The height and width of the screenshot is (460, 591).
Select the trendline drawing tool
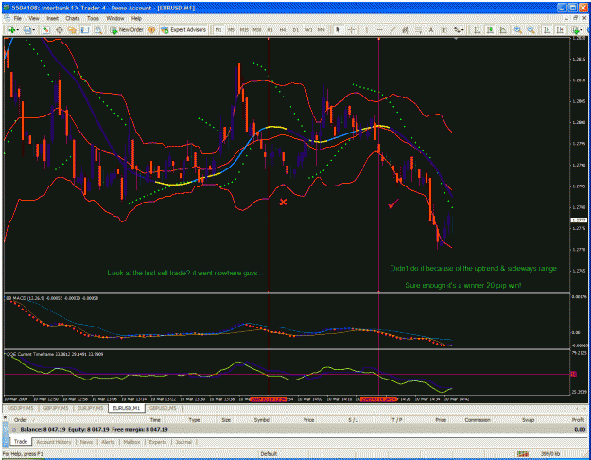(392, 29)
